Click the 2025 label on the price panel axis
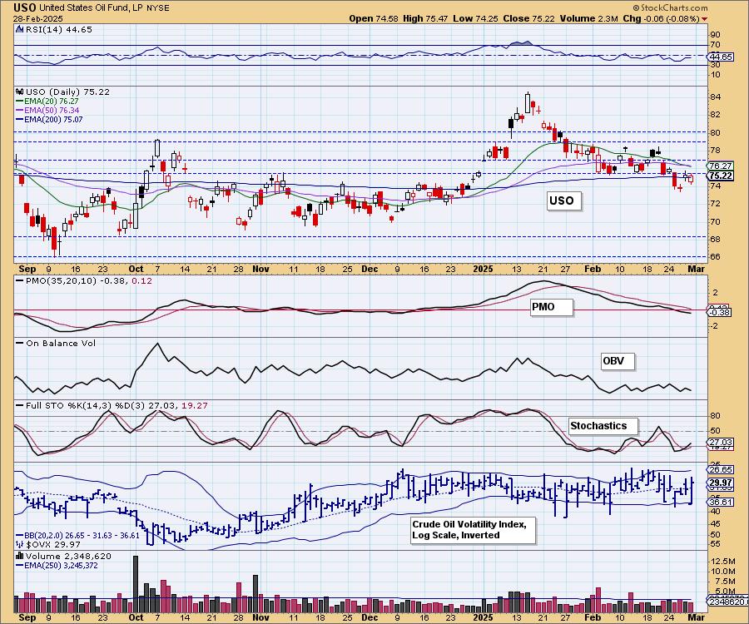The width and height of the screenshot is (749, 624). pos(483,269)
